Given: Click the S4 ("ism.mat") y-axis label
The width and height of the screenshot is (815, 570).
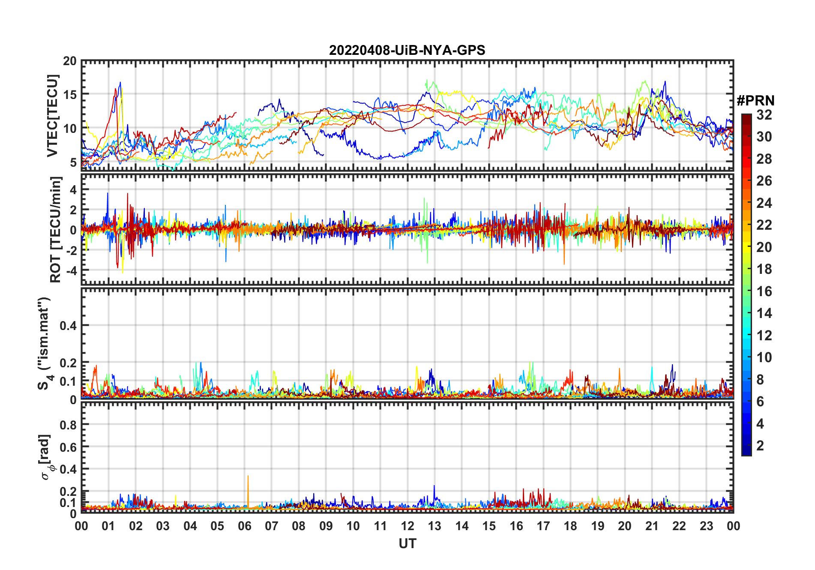Looking at the screenshot, I should (45, 343).
